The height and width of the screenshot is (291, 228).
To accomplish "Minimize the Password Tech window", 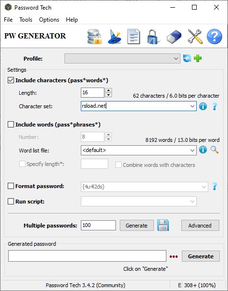I will pos(173,7).
